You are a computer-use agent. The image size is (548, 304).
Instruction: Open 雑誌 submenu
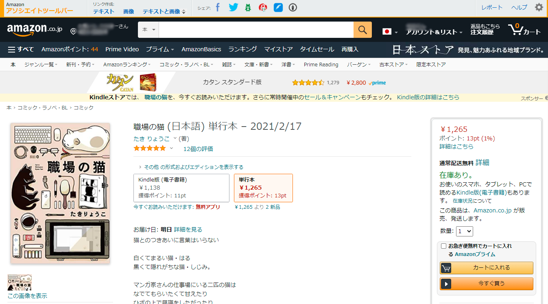point(229,64)
